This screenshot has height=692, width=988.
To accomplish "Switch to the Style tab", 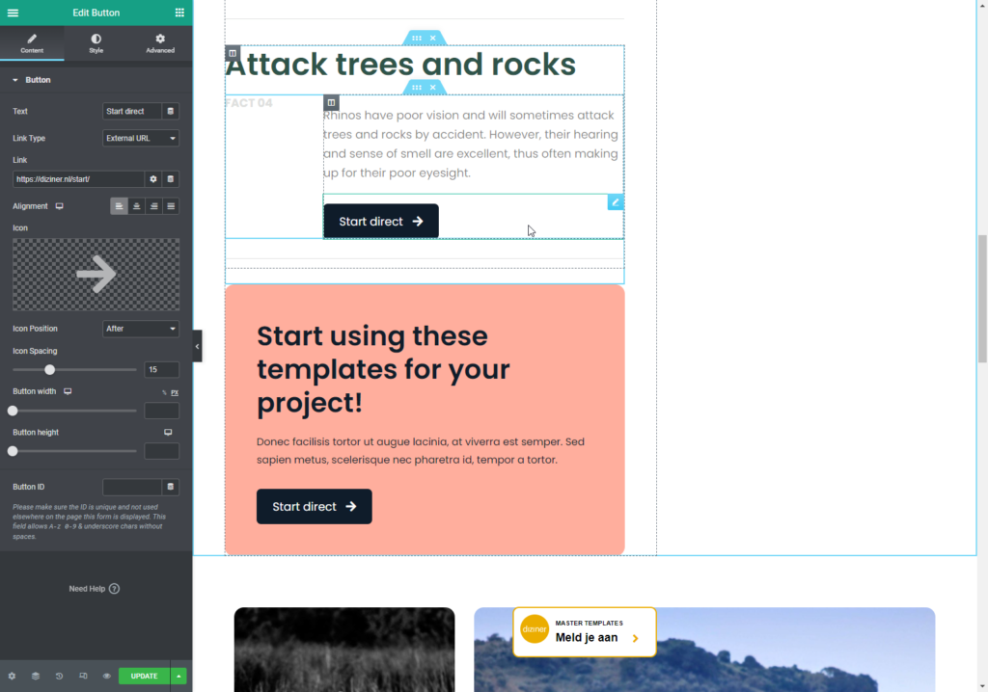I will (x=96, y=43).
